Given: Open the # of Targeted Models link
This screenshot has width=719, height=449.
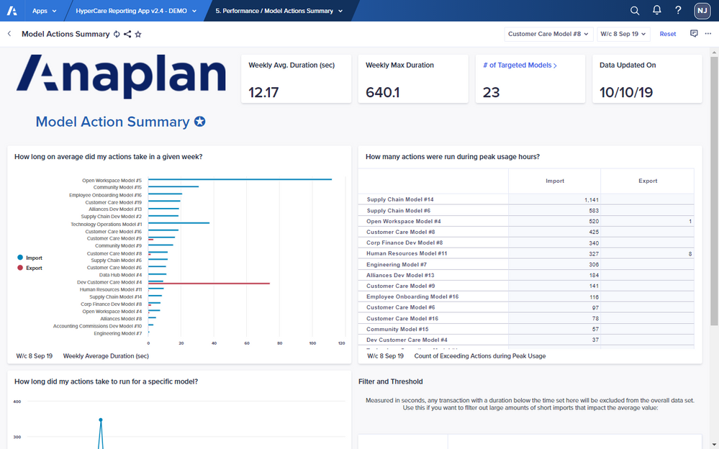Looking at the screenshot, I should pos(520,65).
